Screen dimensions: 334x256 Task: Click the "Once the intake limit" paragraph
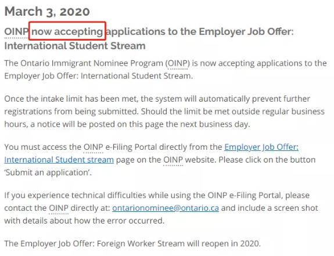[x=164, y=111]
